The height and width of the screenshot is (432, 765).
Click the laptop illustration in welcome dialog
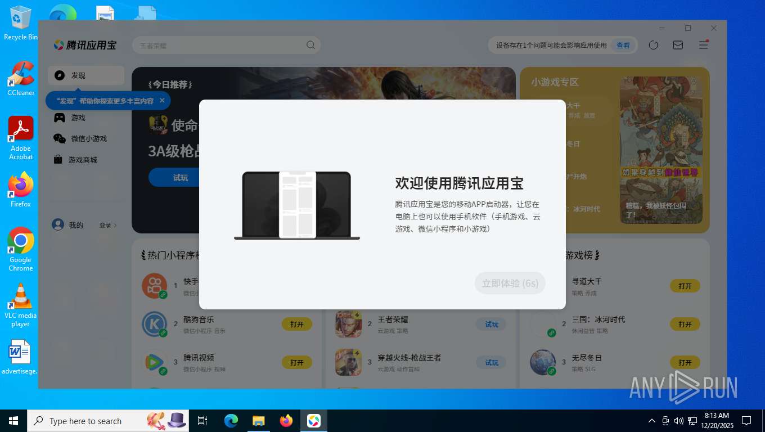click(297, 205)
